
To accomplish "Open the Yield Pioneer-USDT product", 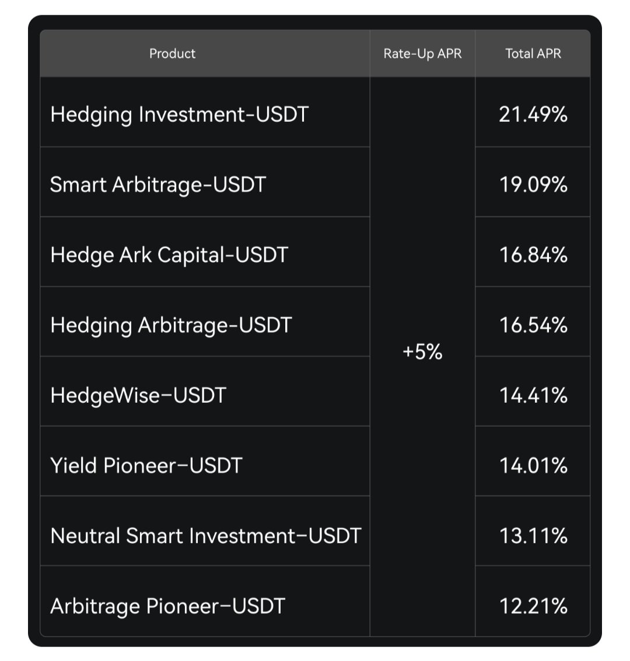I will [x=146, y=465].
